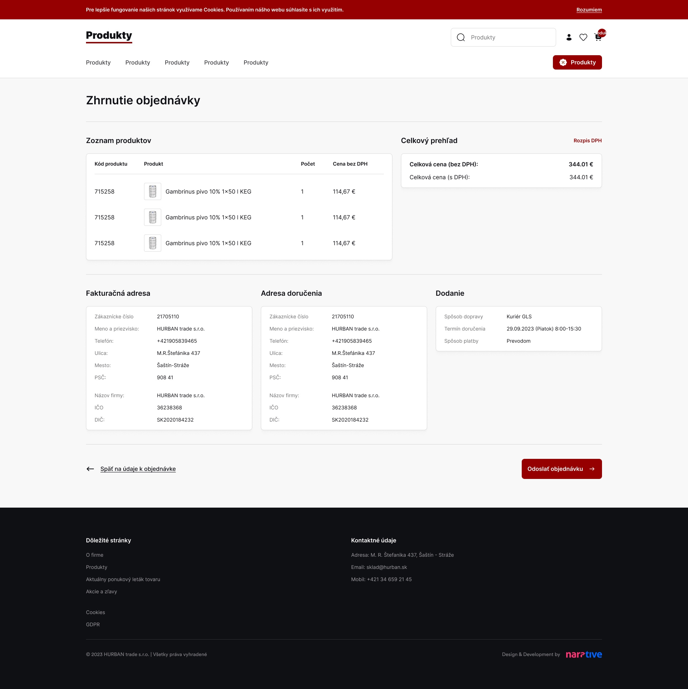Click the cart badge counter
Screen dimensions: 688x689
coord(602,33)
